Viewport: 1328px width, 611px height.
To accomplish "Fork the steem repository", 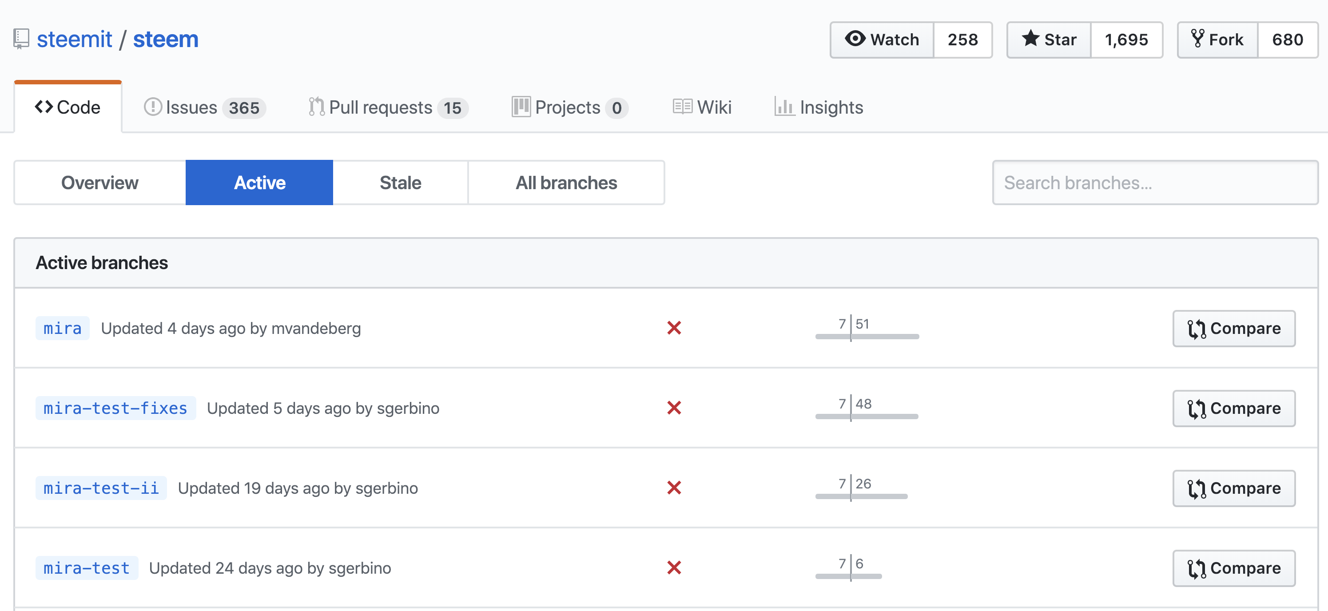I will tap(1218, 40).
